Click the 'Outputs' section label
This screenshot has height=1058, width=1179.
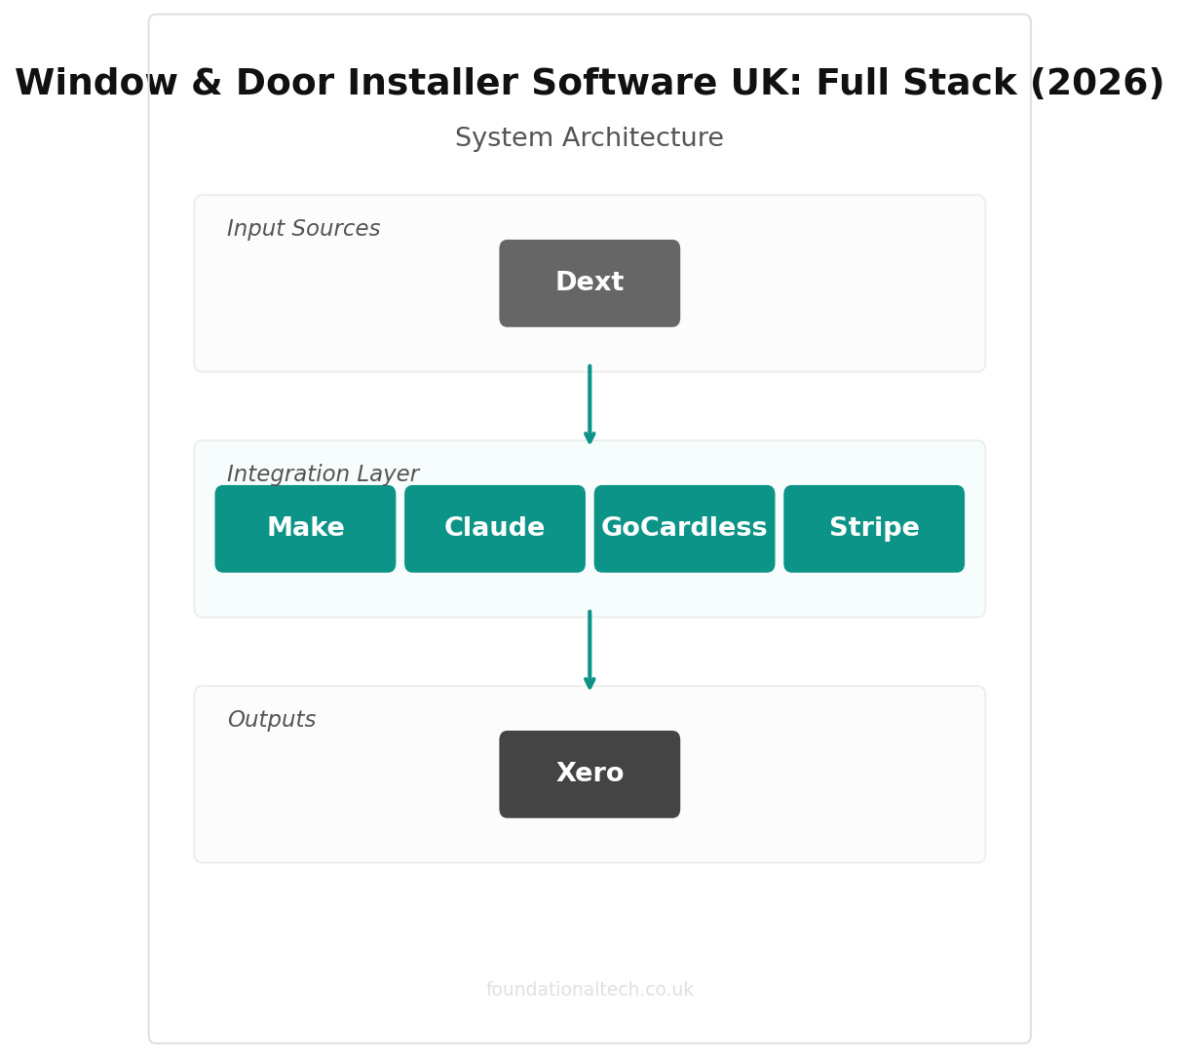pyautogui.click(x=272, y=720)
